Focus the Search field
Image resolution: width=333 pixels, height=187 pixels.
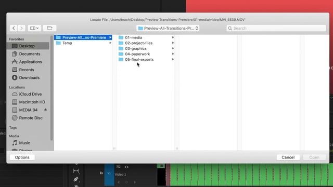point(276,28)
